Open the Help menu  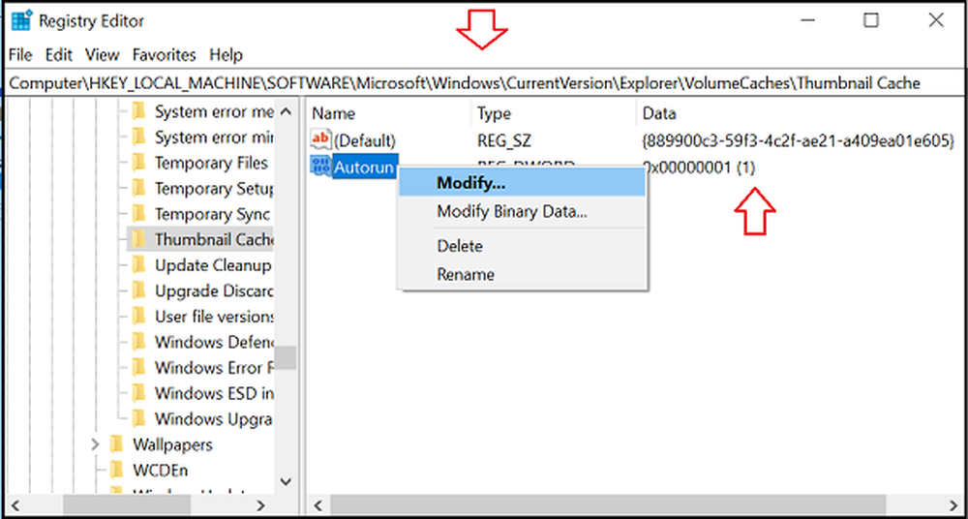226,55
